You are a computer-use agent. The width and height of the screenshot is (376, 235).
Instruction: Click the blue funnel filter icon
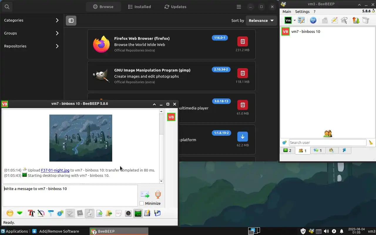(x=51, y=213)
